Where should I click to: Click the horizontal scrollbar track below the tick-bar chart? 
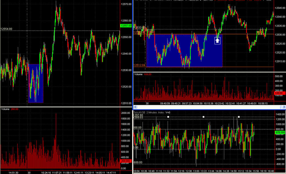[208, 107]
